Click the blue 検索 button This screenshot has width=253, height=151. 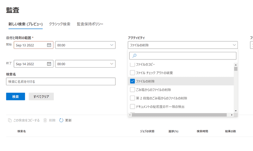click(15, 97)
